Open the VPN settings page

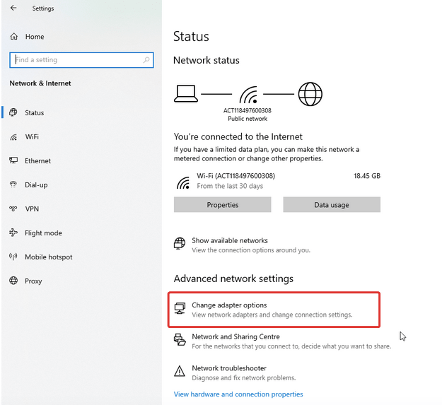pos(32,209)
